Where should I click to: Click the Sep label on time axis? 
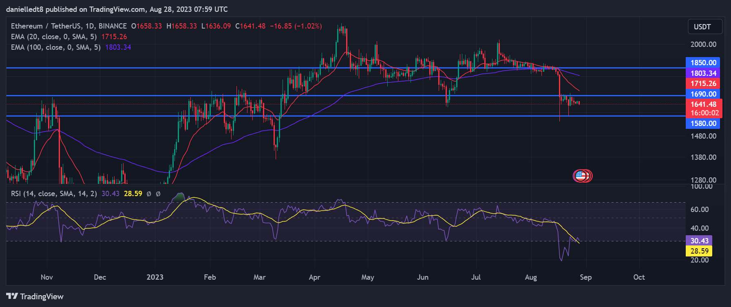click(x=585, y=277)
